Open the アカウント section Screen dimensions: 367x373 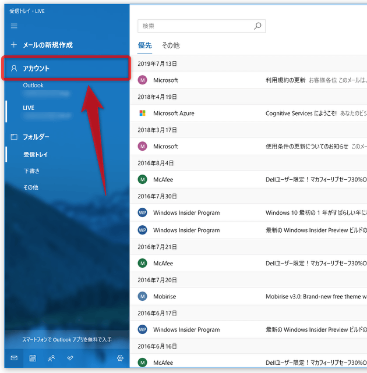(x=67, y=68)
